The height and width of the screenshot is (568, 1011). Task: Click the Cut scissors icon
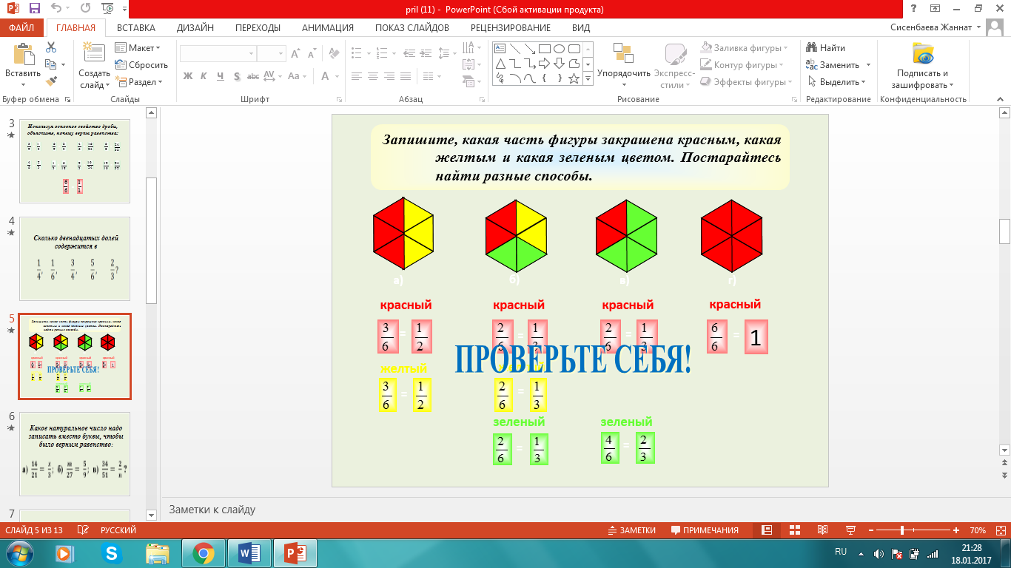coord(51,47)
